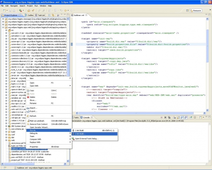Open Project Explorer view menu triangle

[62, 14]
